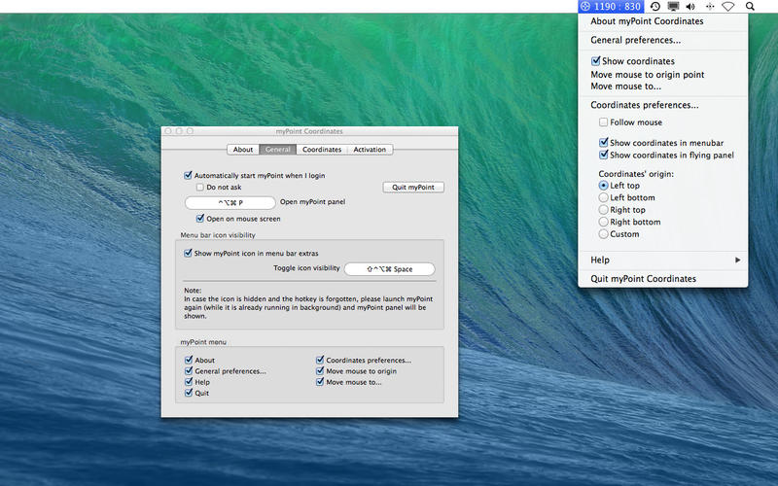Select Custom origin radio button
Image resolution: width=778 pixels, height=486 pixels.
[603, 234]
